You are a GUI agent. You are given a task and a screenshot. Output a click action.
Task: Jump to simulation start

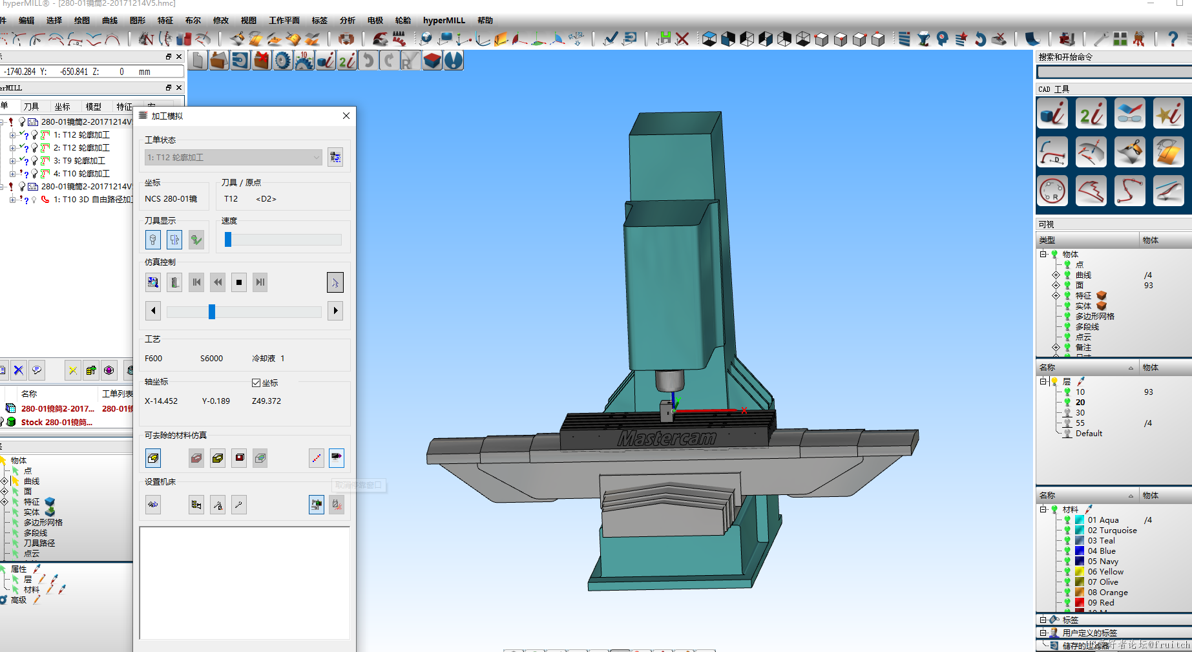point(196,282)
